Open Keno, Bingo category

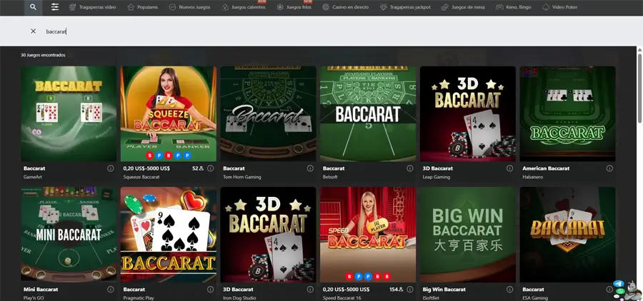(x=513, y=7)
